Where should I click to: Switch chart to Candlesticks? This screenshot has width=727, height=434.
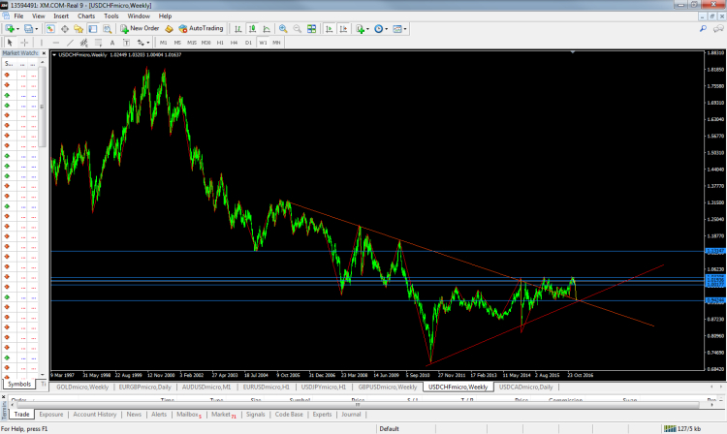tap(252, 29)
